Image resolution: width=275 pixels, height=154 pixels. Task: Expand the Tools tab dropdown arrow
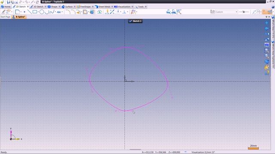point(146,7)
